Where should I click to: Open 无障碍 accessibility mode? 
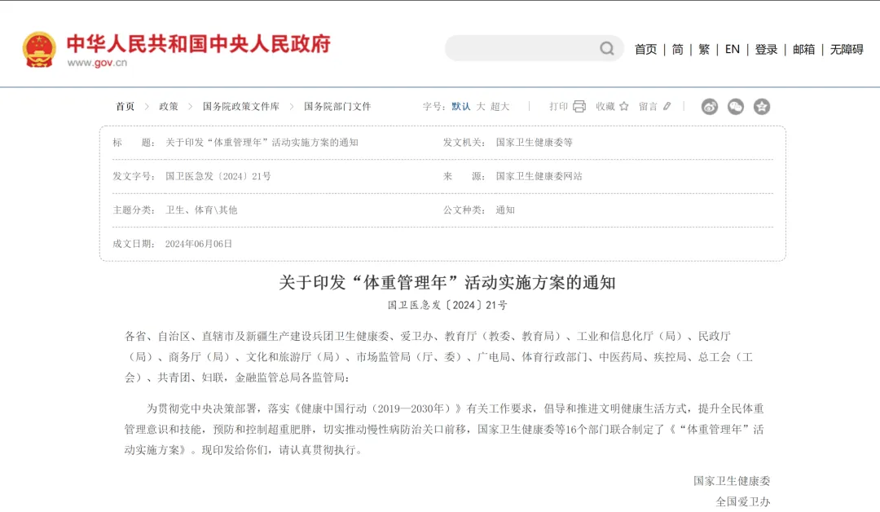pos(847,49)
